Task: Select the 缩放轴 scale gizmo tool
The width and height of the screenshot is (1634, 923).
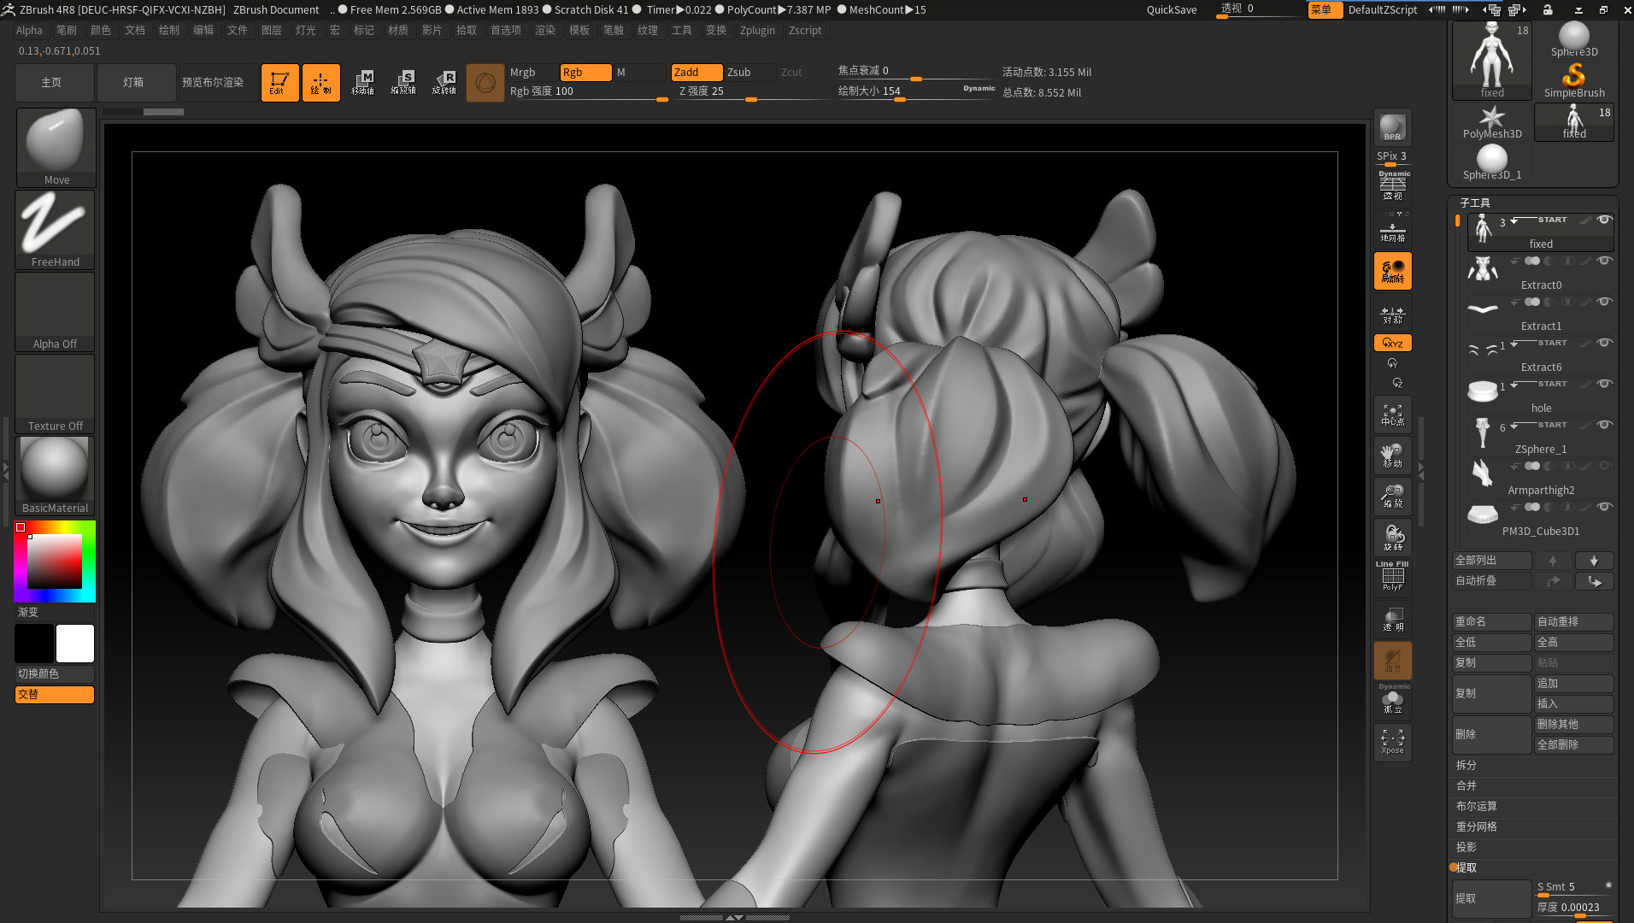Action: 403,83
